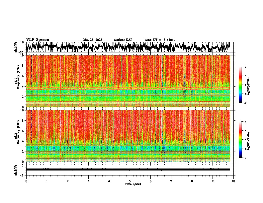Click the time axis tick label "9"
This screenshot has width=263, height=203.
(213, 181)
